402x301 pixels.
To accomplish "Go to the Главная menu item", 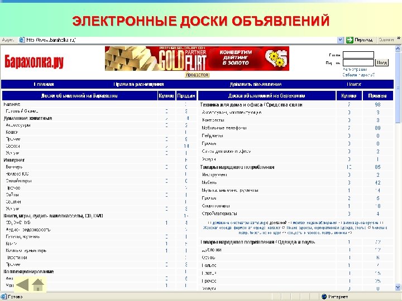I will click(44, 84).
